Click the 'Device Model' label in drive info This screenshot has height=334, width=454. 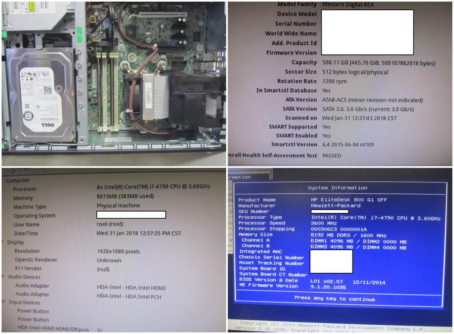tap(297, 14)
